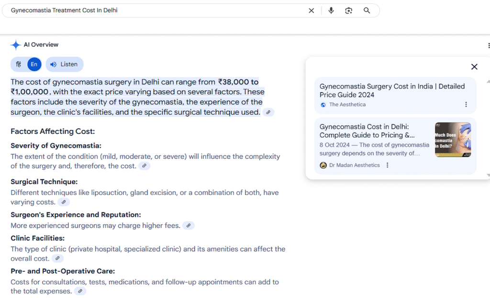Open source link for Clinic Facilities
Viewport: 490px width, 298px height.
[x=57, y=259]
